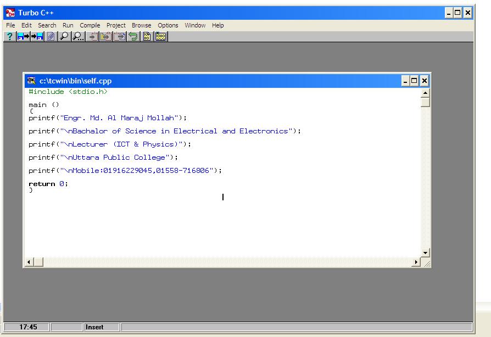Click the editor vertical scrollbar up arrow

point(425,93)
